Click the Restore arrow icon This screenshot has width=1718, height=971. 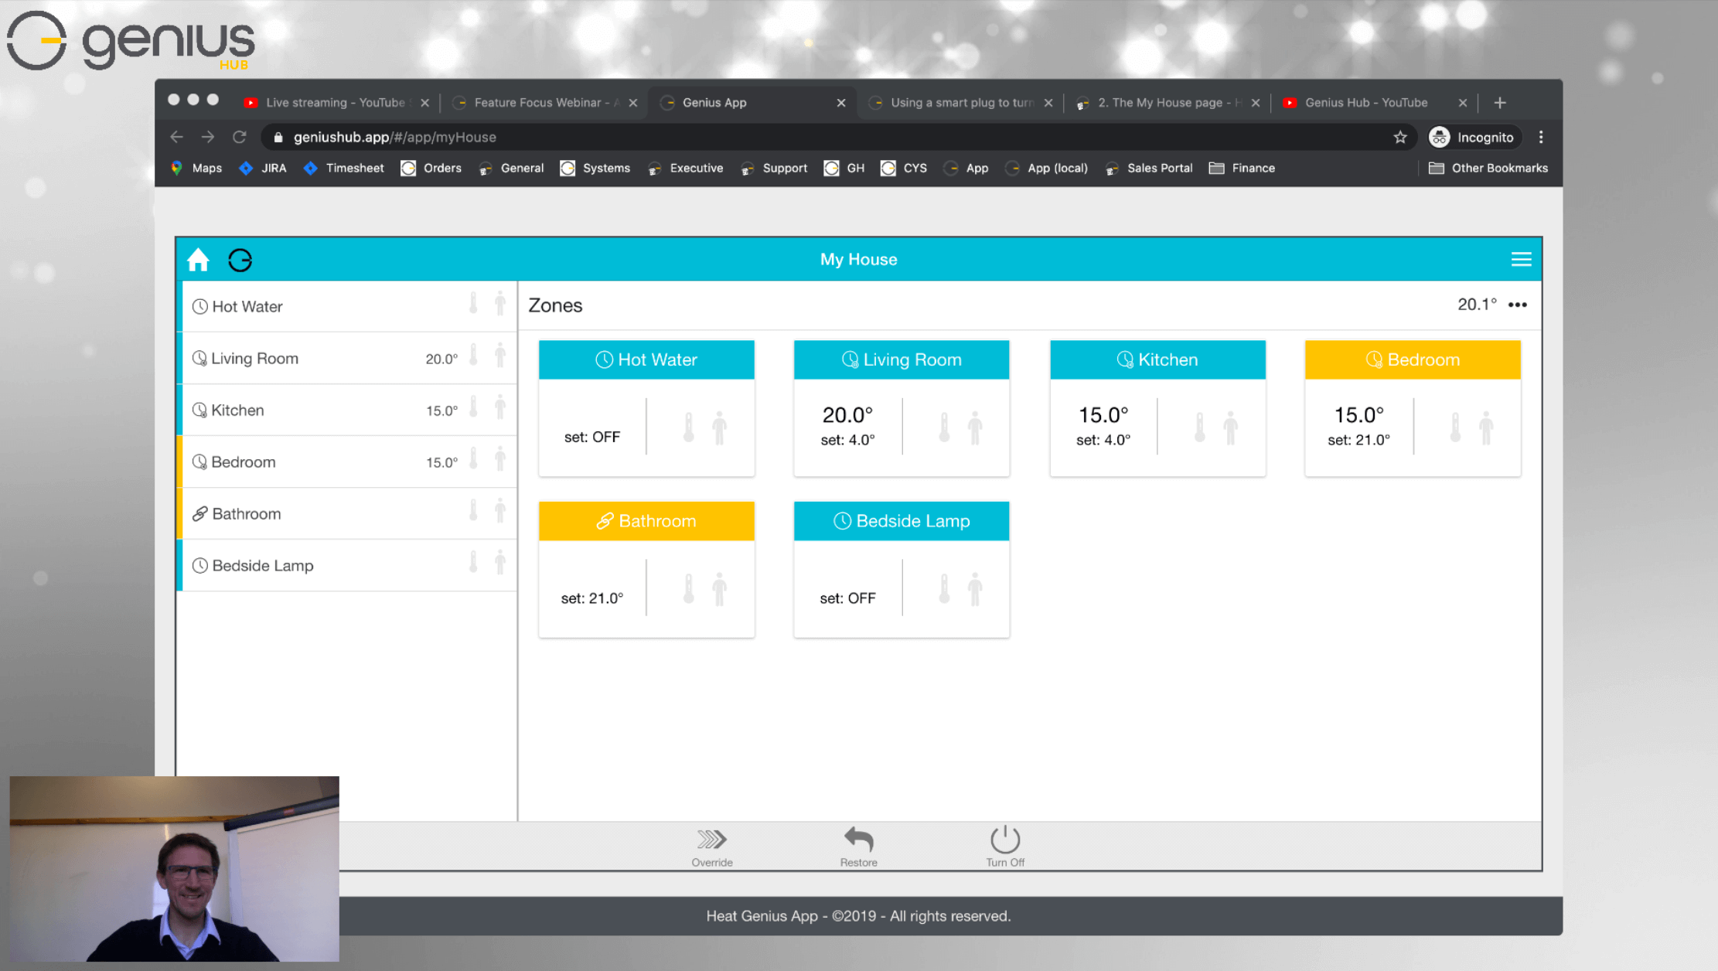click(x=858, y=840)
